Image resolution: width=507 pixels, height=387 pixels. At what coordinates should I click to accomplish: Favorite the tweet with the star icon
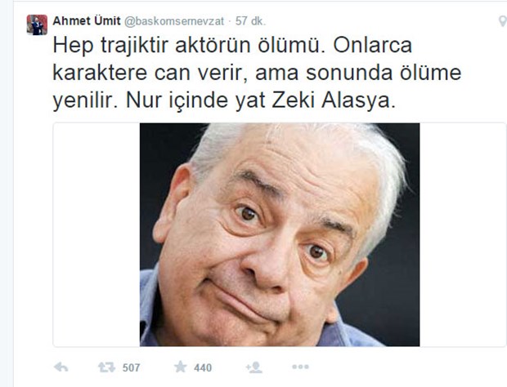pos(180,367)
